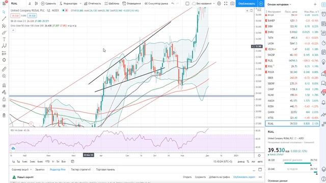This screenshot has height=183, width=326.
Task: Select the highlighted RUAL watchlist row
Action: pos(292,124)
